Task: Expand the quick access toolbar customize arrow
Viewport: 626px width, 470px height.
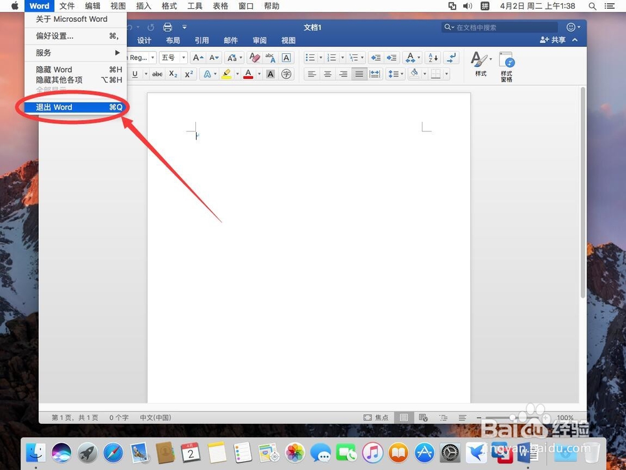Action: point(185,27)
